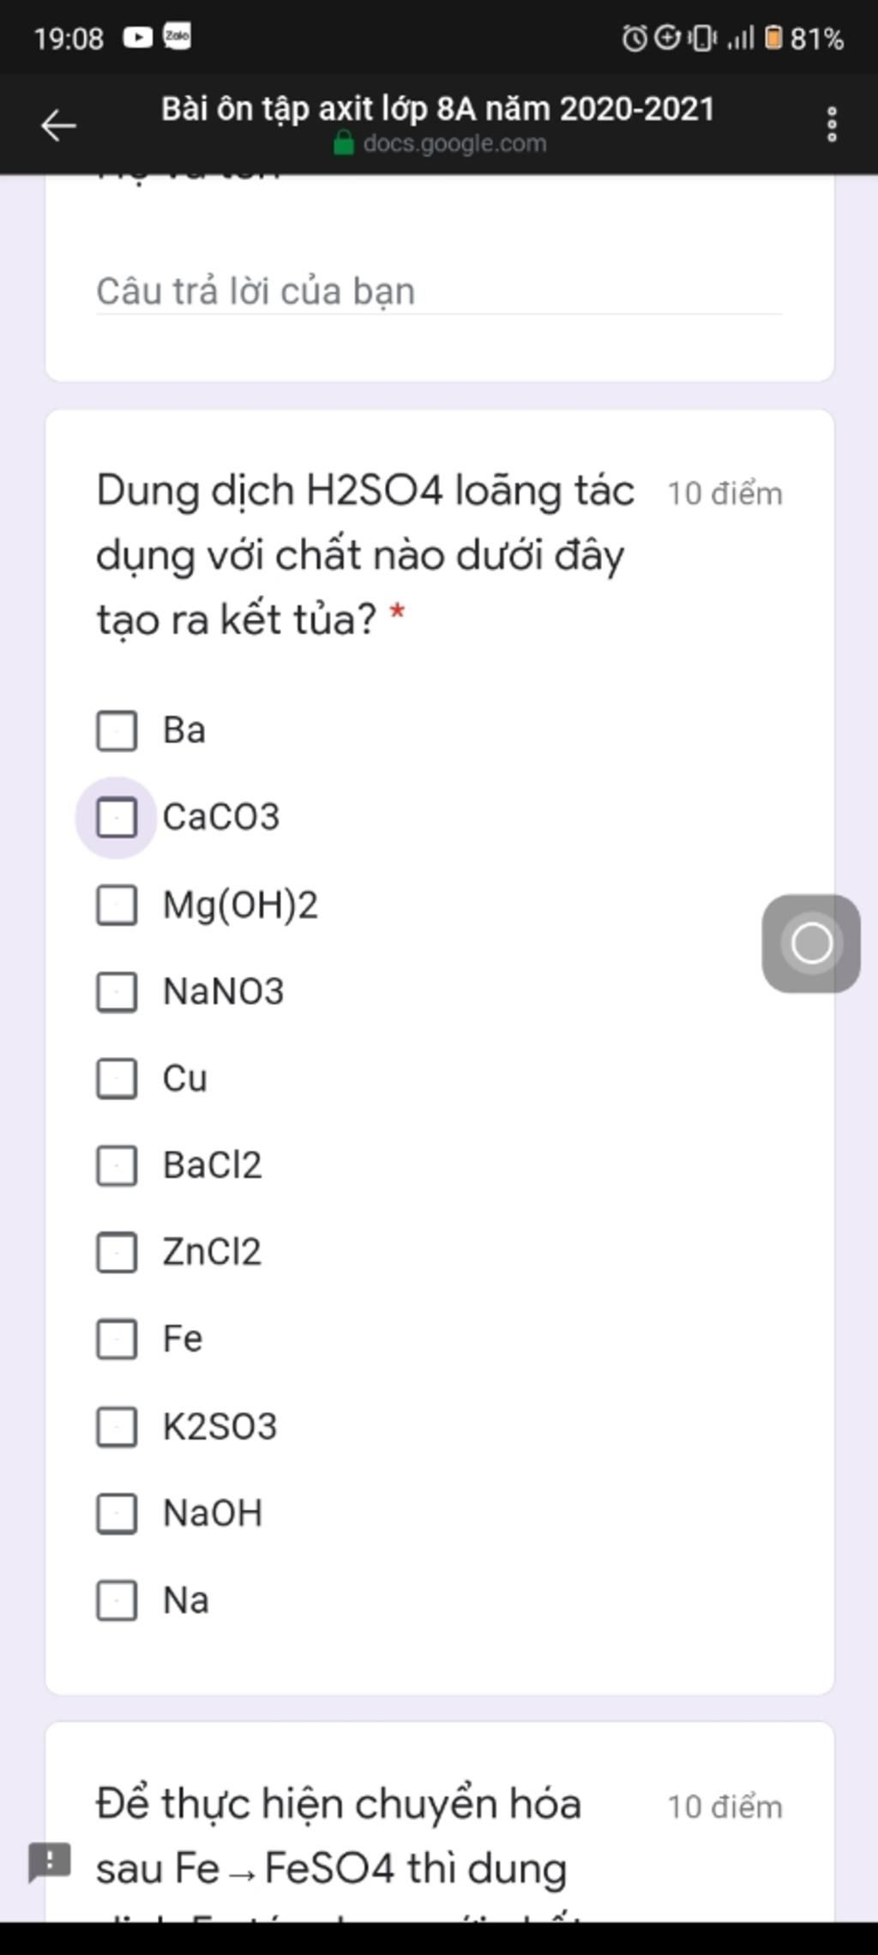Open the three-dot overflow menu
This screenshot has width=878, height=1955.
click(x=831, y=125)
